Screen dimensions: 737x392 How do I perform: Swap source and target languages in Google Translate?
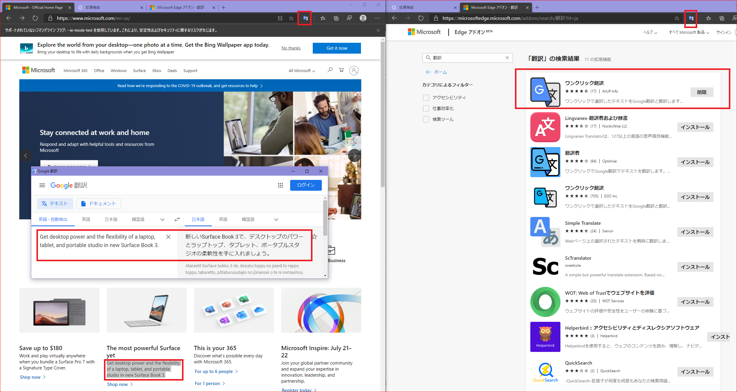177,219
